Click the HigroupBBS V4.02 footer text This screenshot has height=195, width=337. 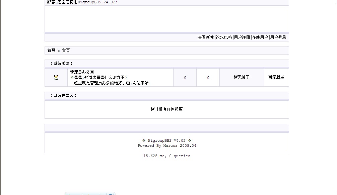167,140
